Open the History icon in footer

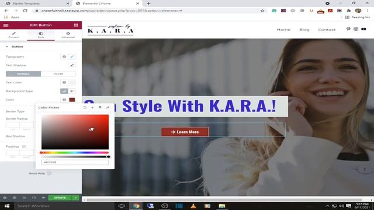point(24,198)
